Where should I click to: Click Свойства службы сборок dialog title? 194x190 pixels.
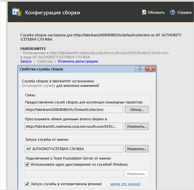41,69
